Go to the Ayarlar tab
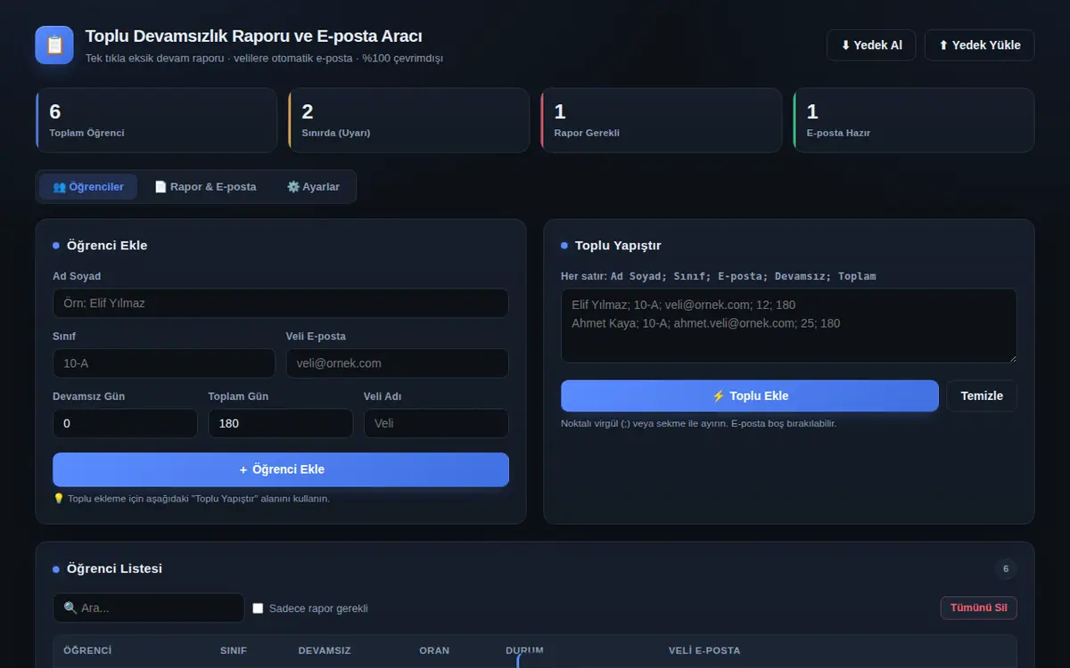 click(313, 187)
